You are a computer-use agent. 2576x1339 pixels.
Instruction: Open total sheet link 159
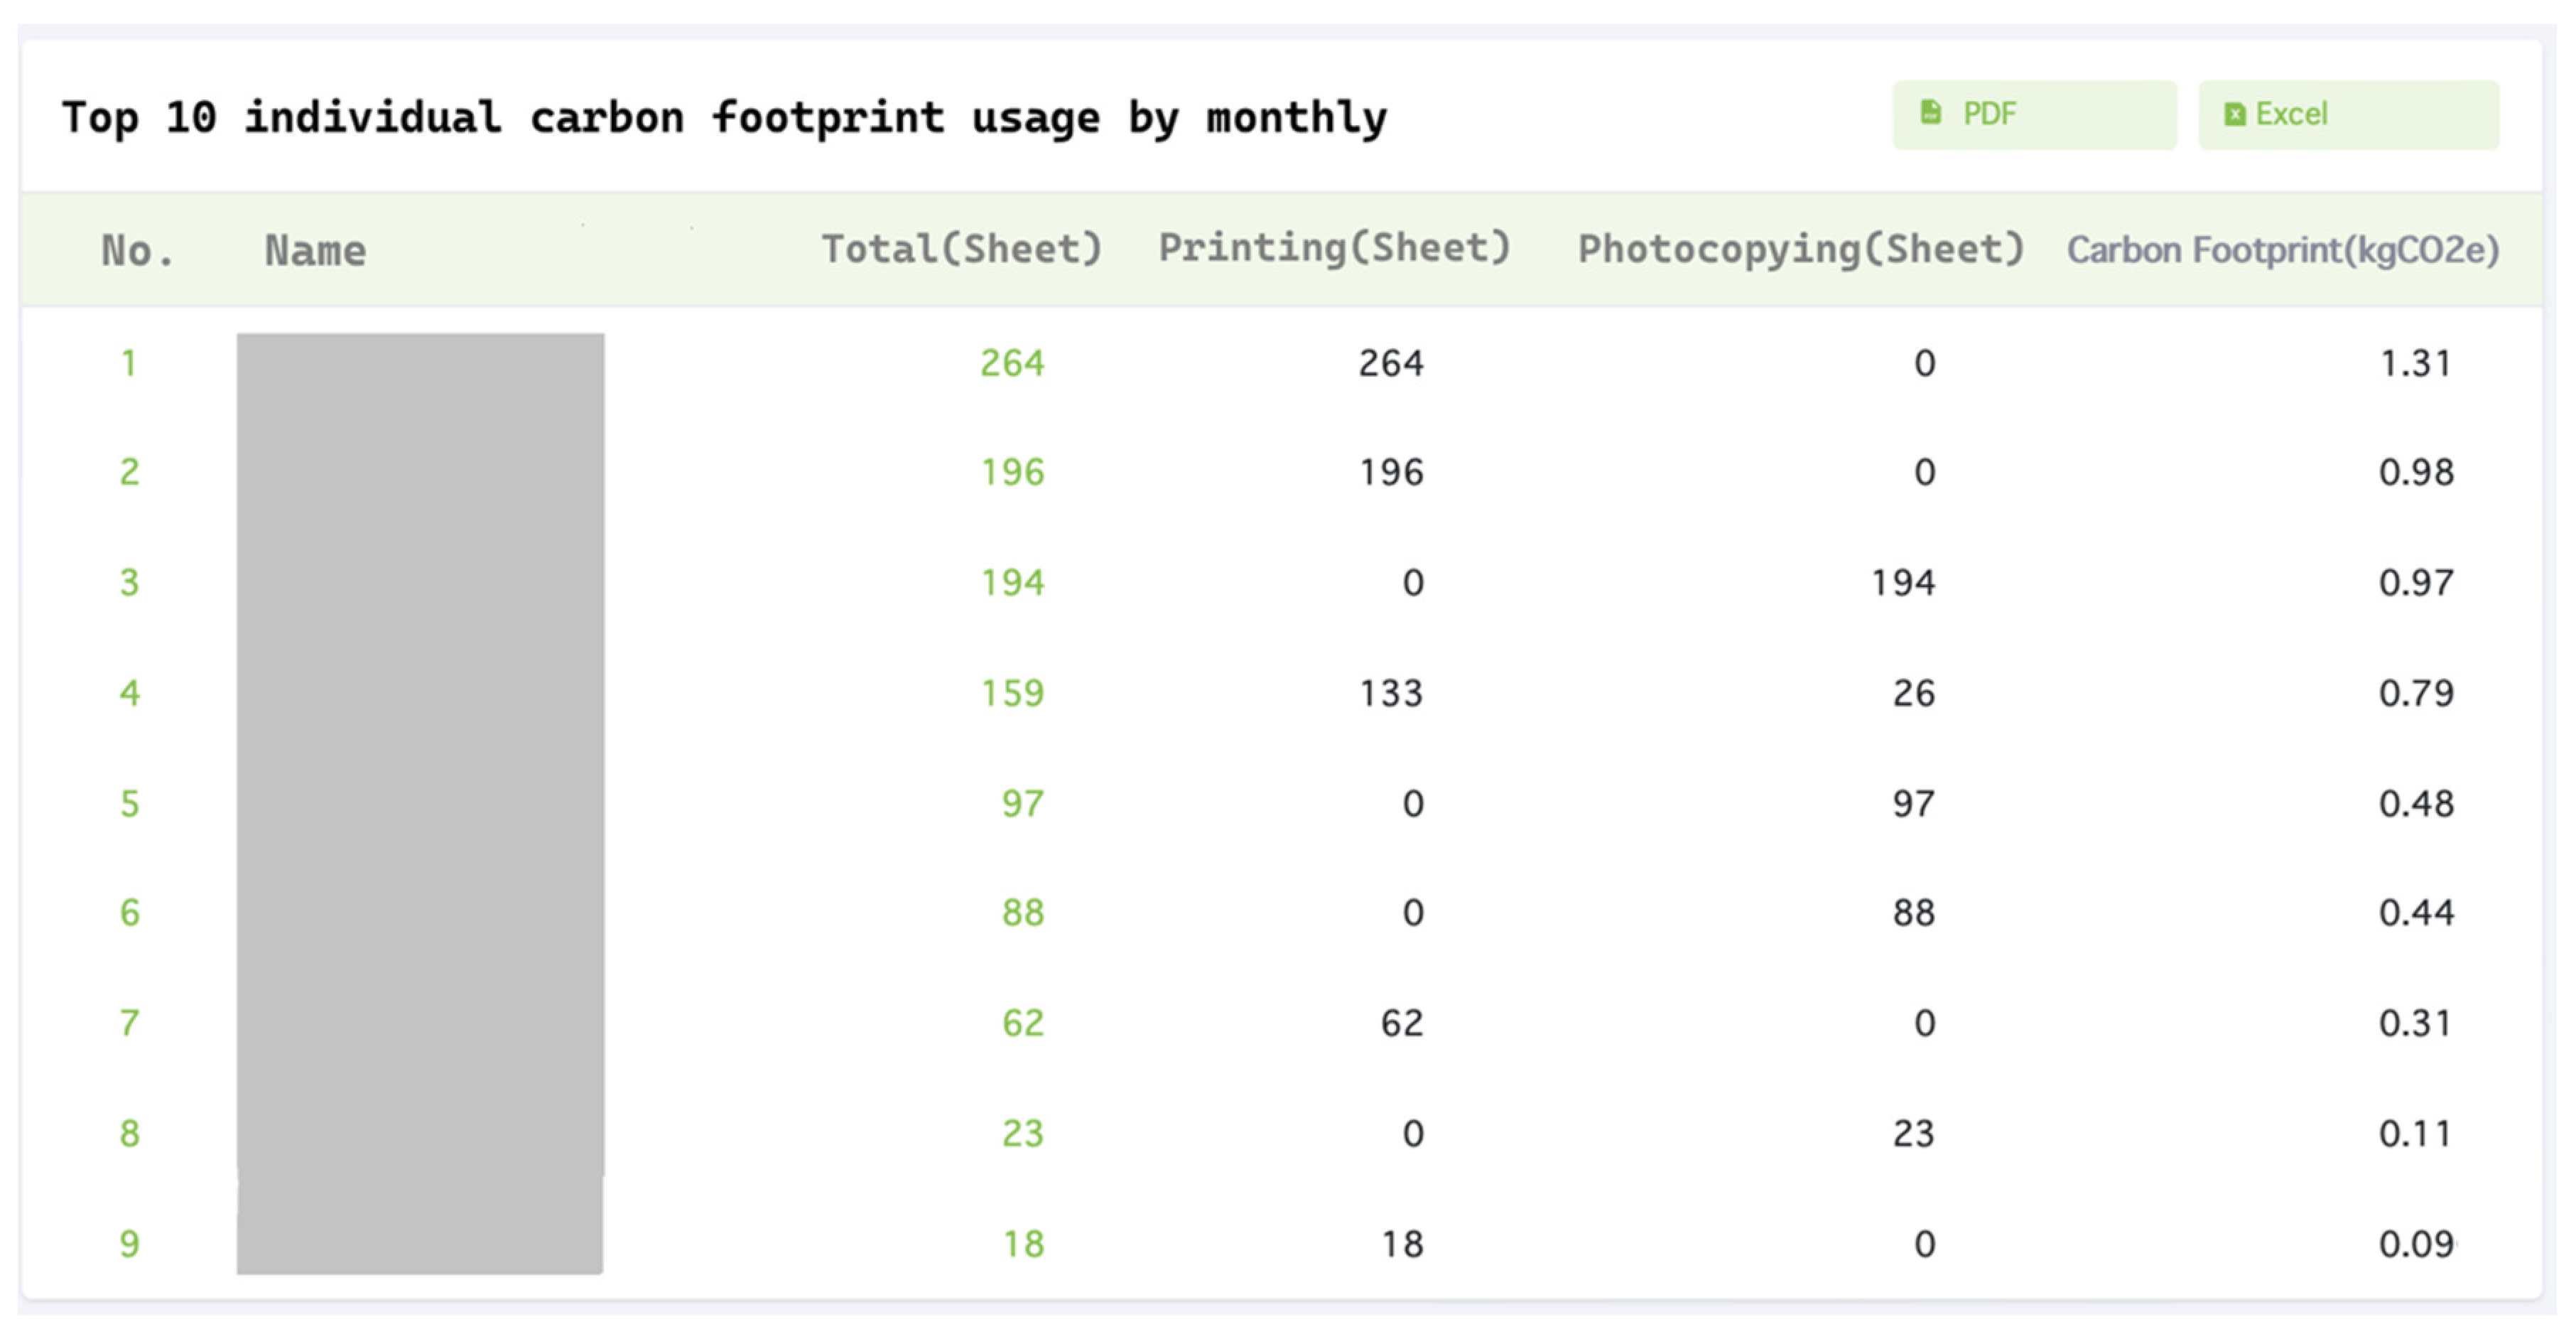pyautogui.click(x=1012, y=692)
